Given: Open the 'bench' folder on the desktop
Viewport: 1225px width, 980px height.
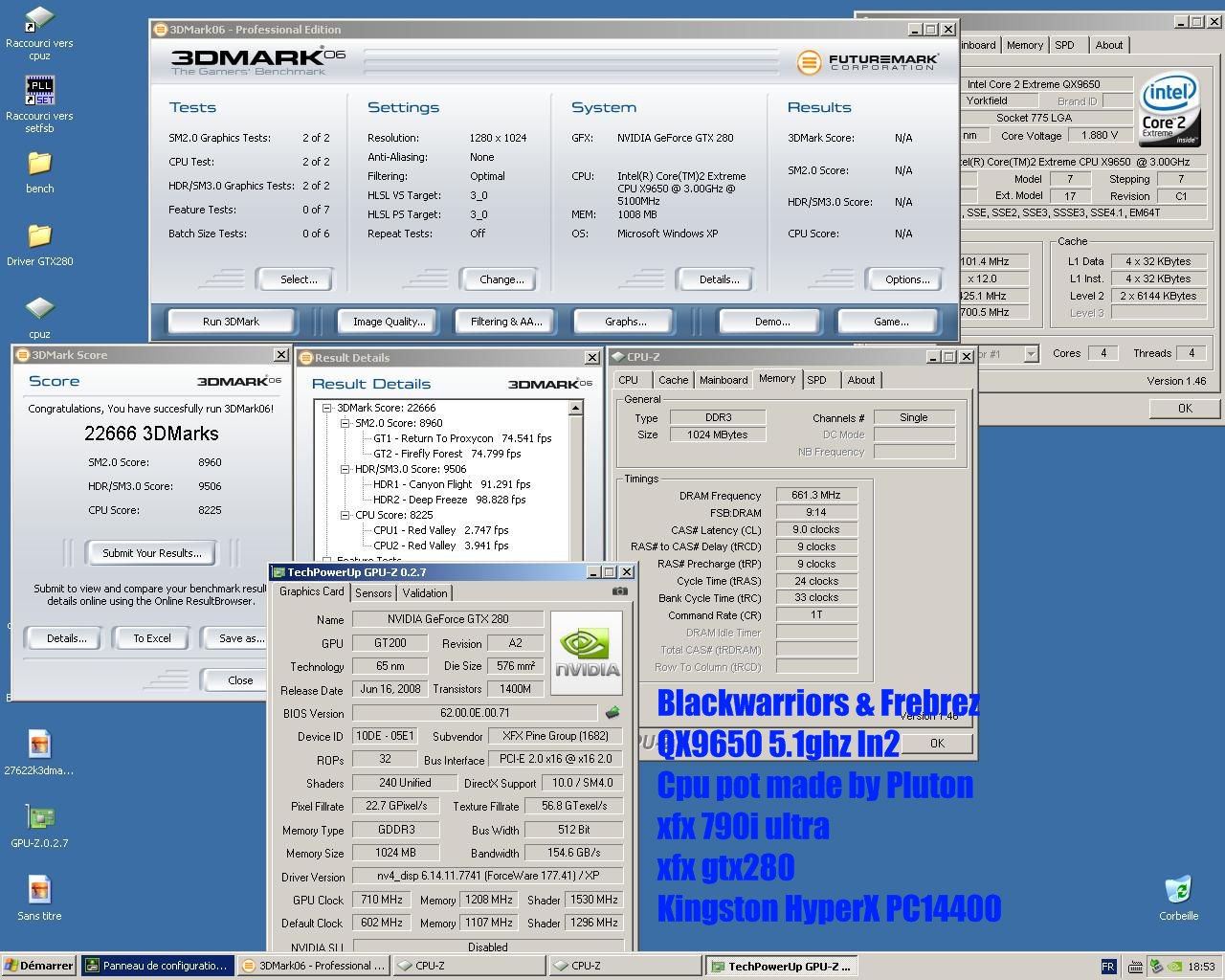Looking at the screenshot, I should [x=39, y=172].
